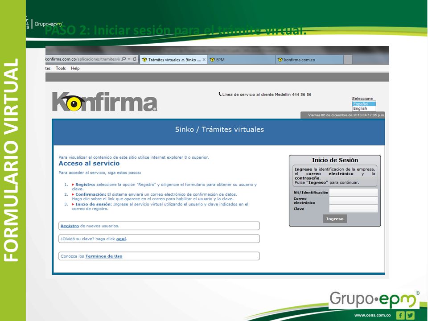Close the Trámites virtuales tab
The image size is (428, 321).
tap(204, 59)
